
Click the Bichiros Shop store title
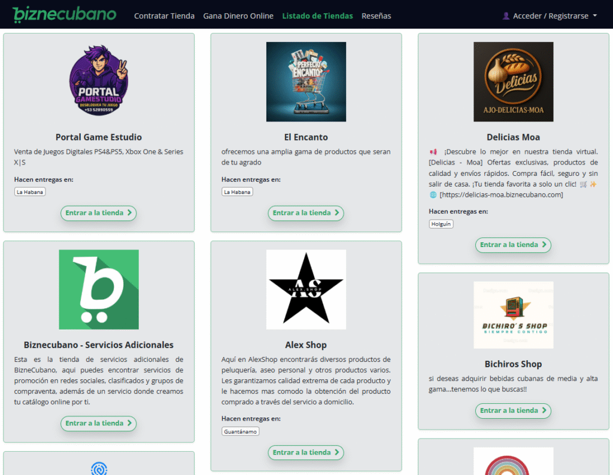pos(513,364)
